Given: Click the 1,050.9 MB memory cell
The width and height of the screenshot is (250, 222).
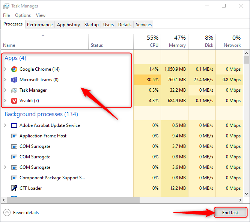Looking at the screenshot, I should coord(175,69).
